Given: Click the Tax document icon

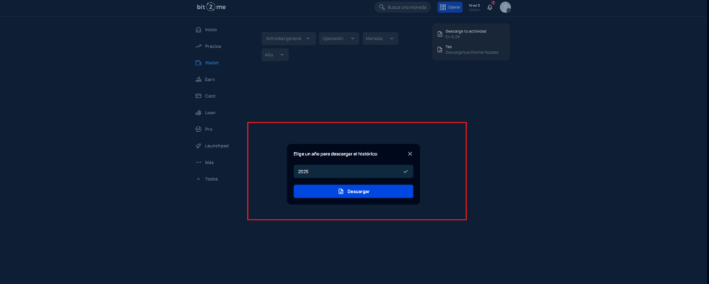Looking at the screenshot, I should pos(440,49).
